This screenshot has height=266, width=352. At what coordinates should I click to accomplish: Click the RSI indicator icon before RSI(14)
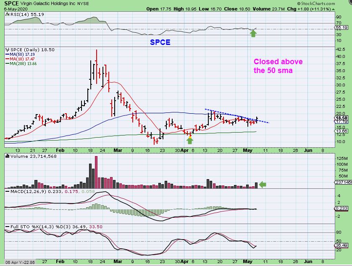click(x=7, y=14)
